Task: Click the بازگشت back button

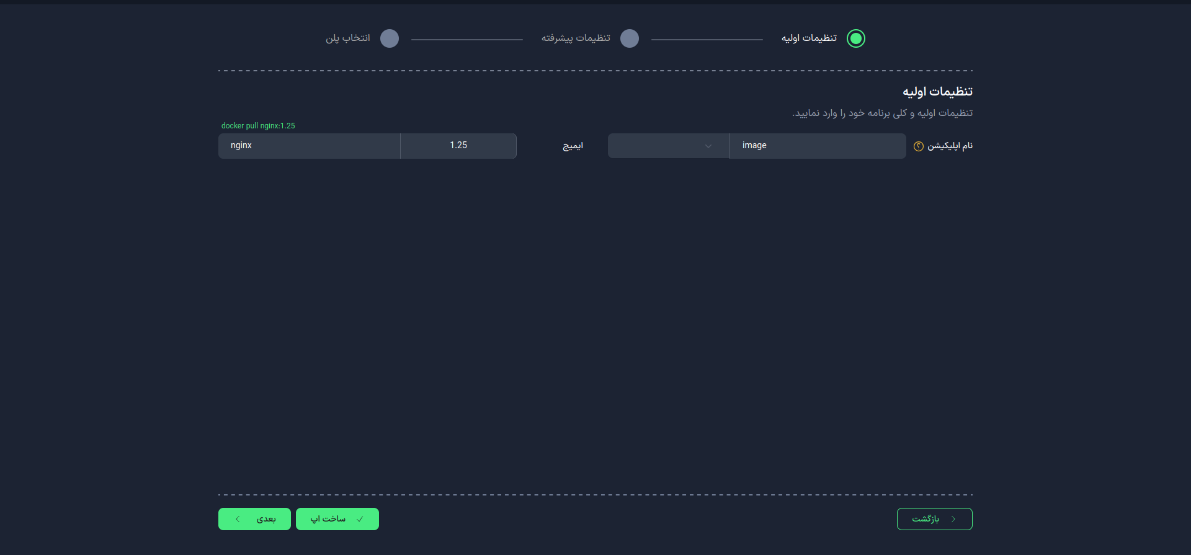Action: [934, 519]
